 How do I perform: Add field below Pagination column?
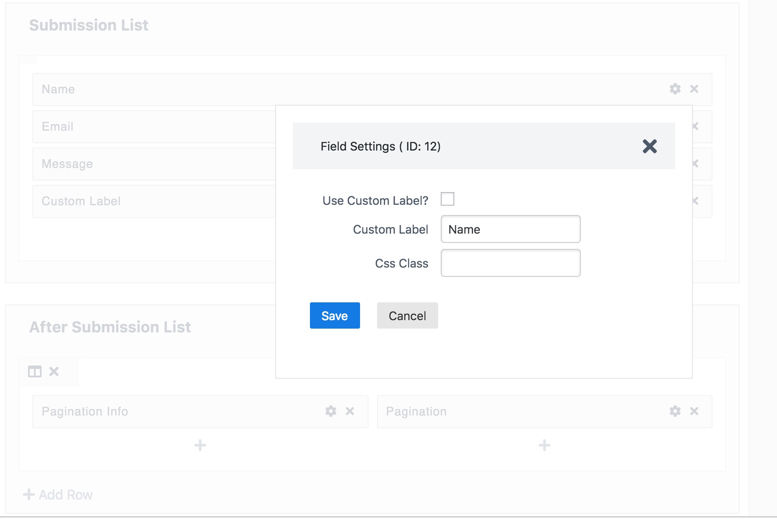pyautogui.click(x=544, y=445)
